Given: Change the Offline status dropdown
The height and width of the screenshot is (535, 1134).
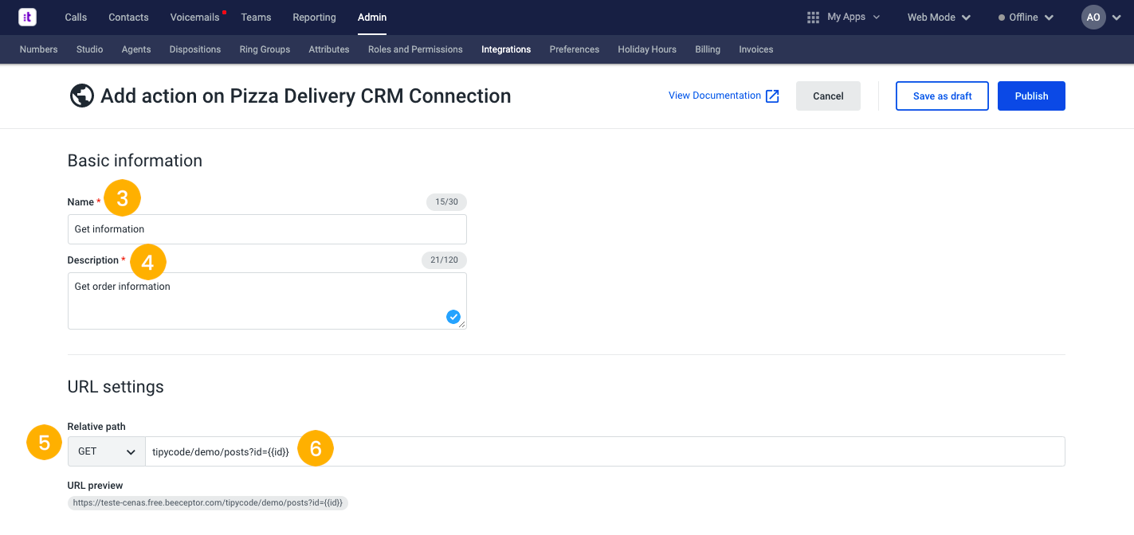Looking at the screenshot, I should click(1026, 17).
